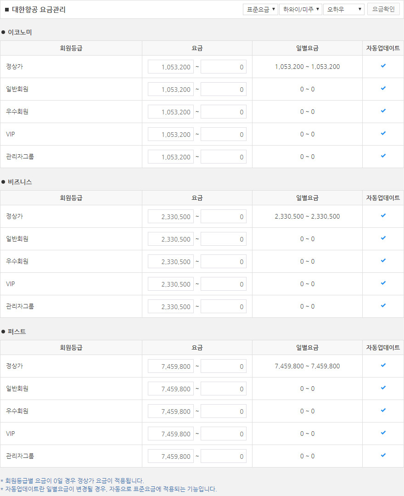Image resolution: width=404 pixels, height=496 pixels.
Task: Toggle auto-update check for 비즈니스 관리자그룹
Action: [x=383, y=305]
